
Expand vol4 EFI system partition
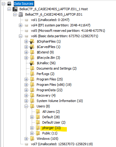pyautogui.click(x=20, y=25)
